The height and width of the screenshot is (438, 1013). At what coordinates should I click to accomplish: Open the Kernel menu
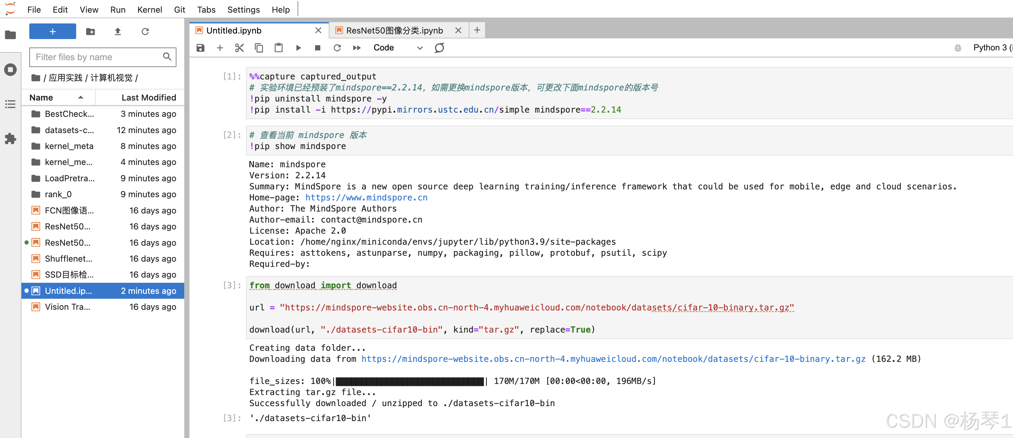(149, 9)
